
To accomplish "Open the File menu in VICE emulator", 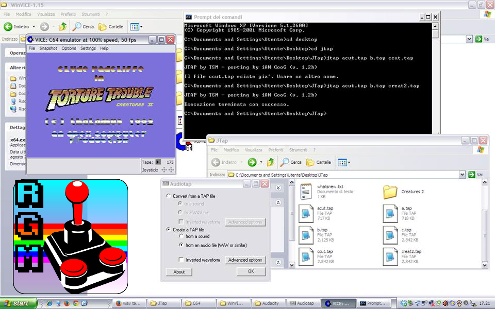I will coord(32,48).
